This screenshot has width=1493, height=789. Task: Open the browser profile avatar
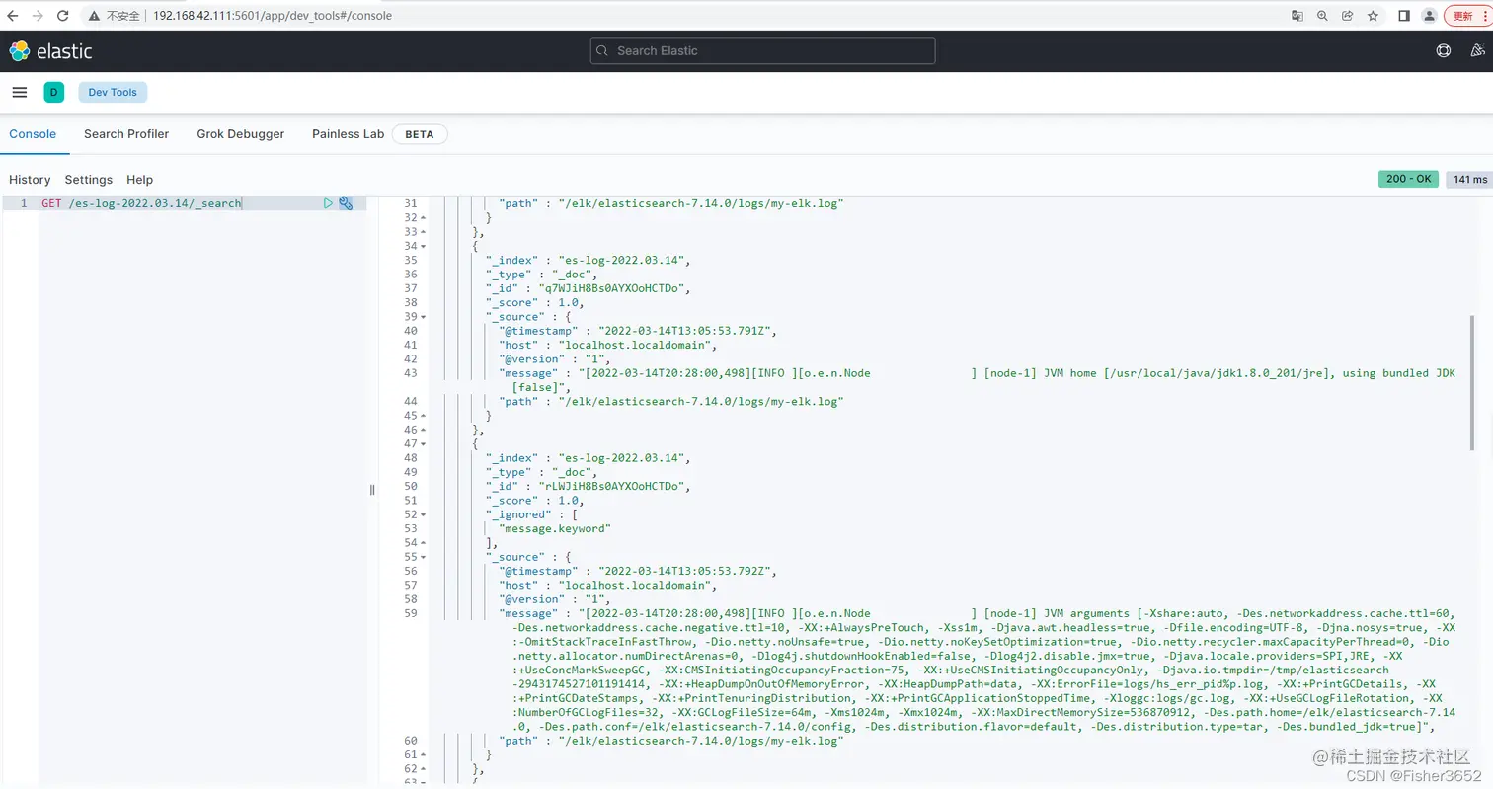[1429, 16]
